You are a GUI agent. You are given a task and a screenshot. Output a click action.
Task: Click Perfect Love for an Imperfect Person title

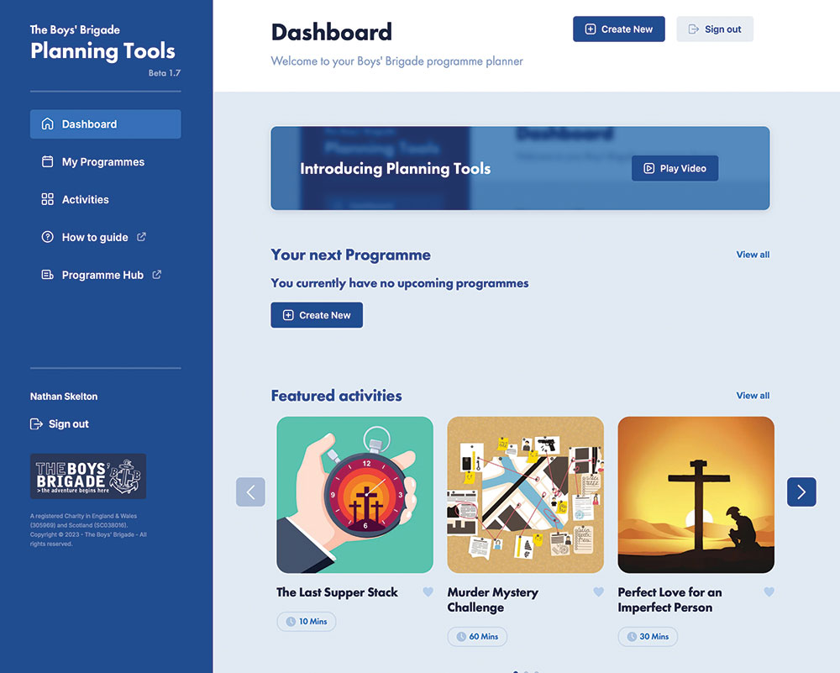669,600
